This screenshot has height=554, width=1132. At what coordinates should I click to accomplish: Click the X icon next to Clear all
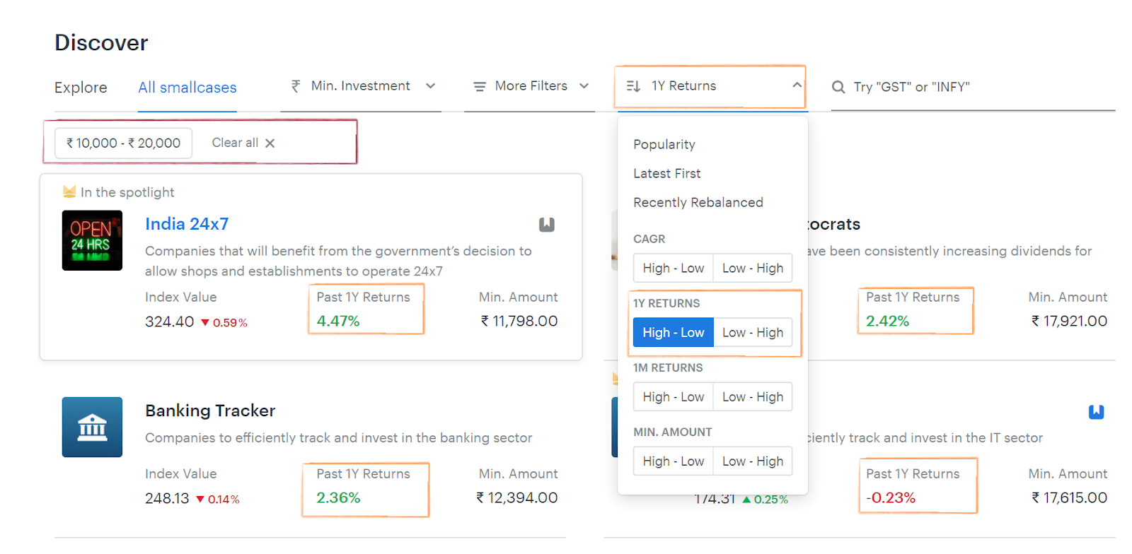point(270,143)
